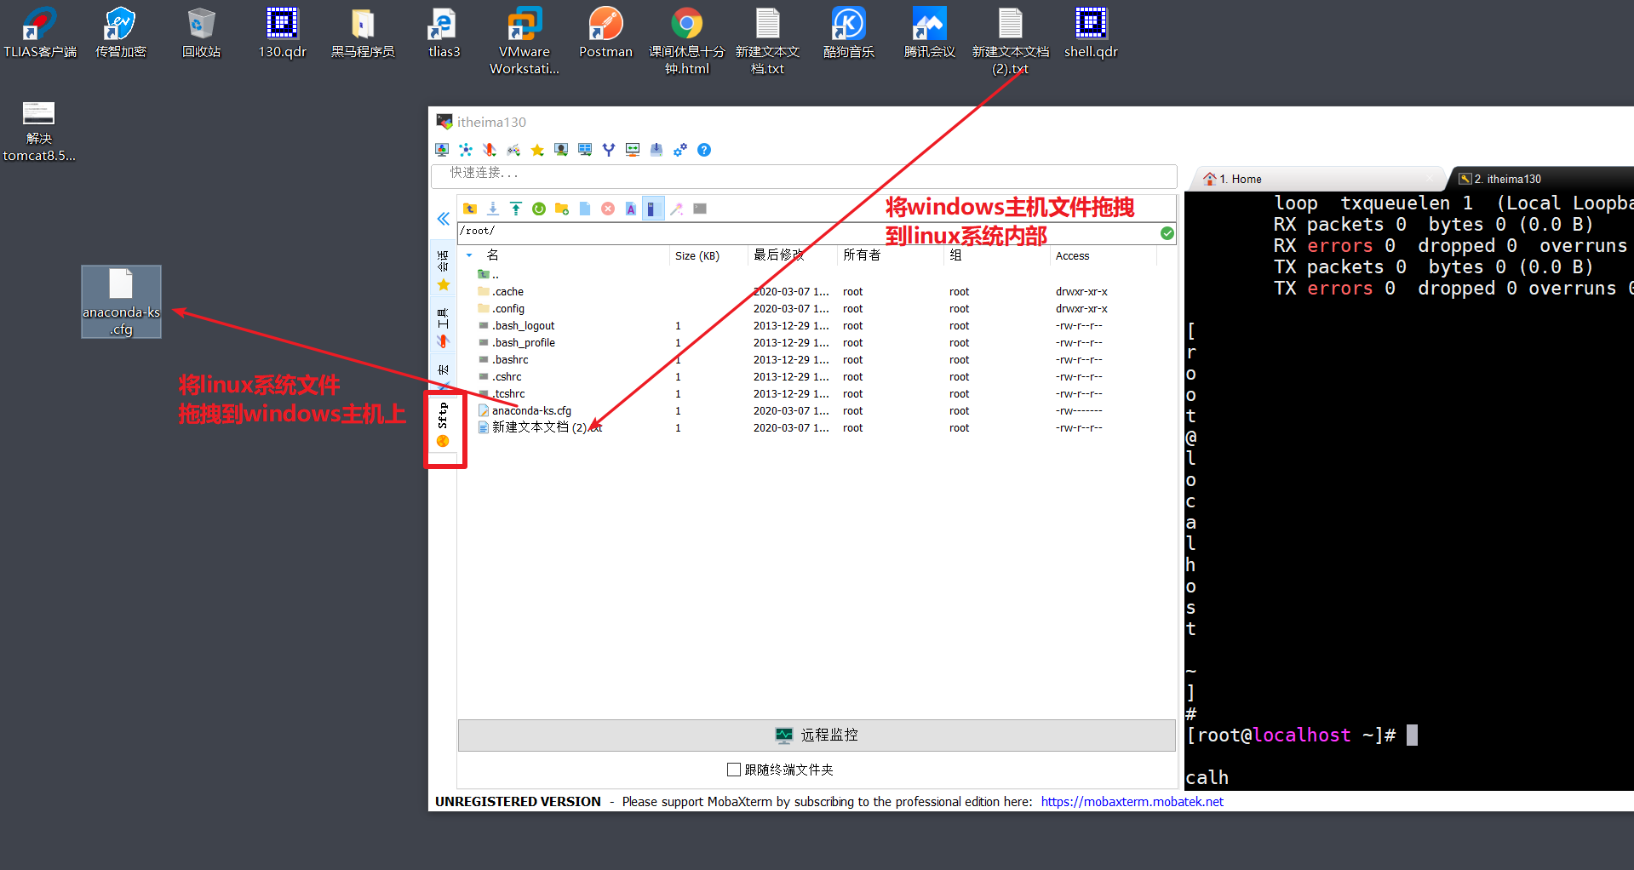Click the Packages download icon in toolbar

656,150
